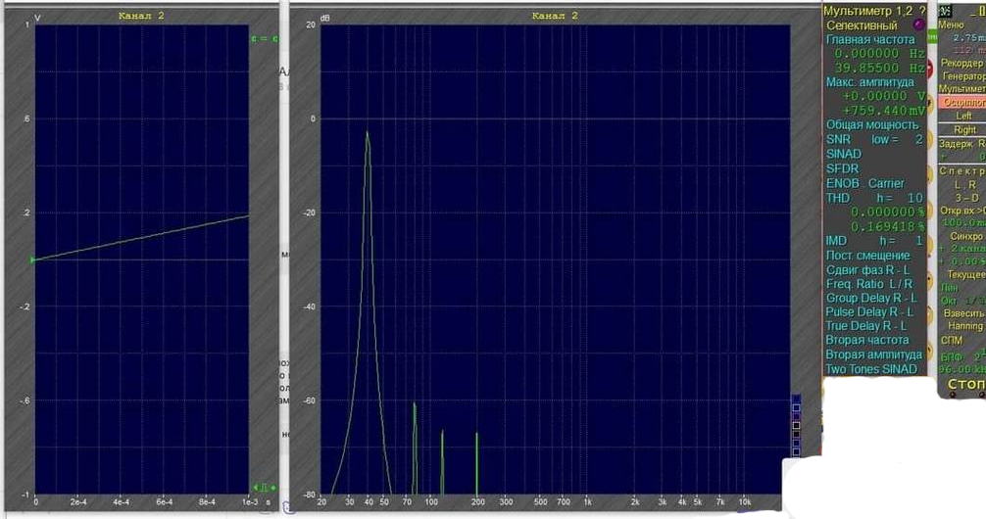Image resolution: width=986 pixels, height=519 pixels.
Task: Click the Канал 2 title above the spectrum
Action: coord(555,16)
